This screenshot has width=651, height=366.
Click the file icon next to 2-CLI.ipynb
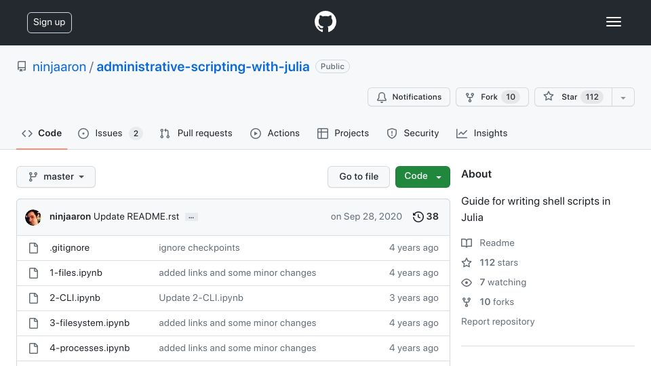point(34,298)
